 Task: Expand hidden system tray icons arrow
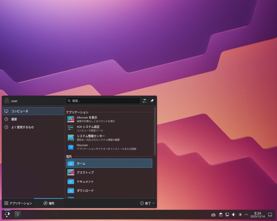tap(246, 215)
